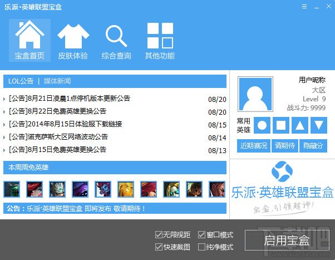The height and width of the screenshot is (260, 335).
Task: Click the circle icon in 常用英雄
Action: click(x=262, y=125)
